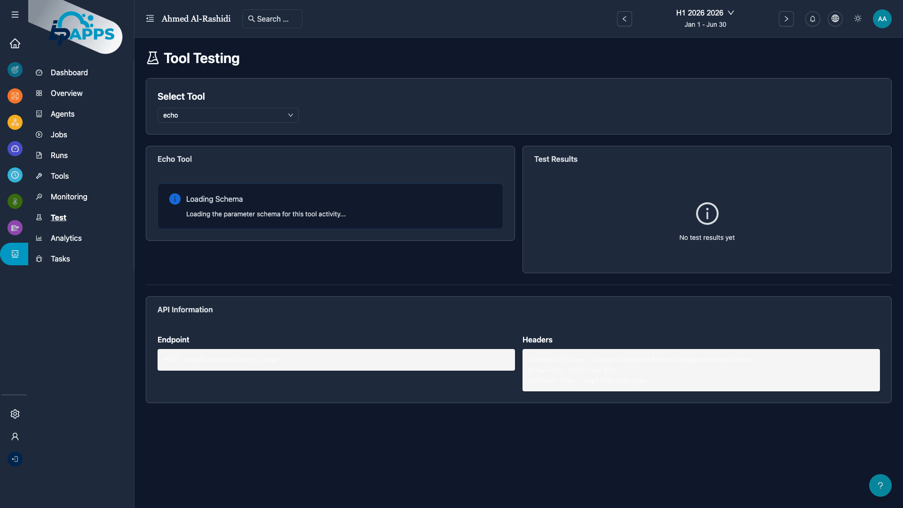The image size is (903, 508).
Task: Open the help button at bottom right
Action: (x=880, y=485)
